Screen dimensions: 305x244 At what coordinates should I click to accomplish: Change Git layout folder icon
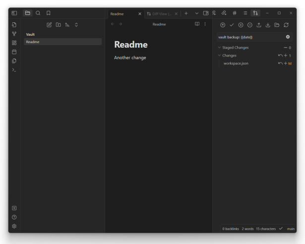tap(277, 25)
